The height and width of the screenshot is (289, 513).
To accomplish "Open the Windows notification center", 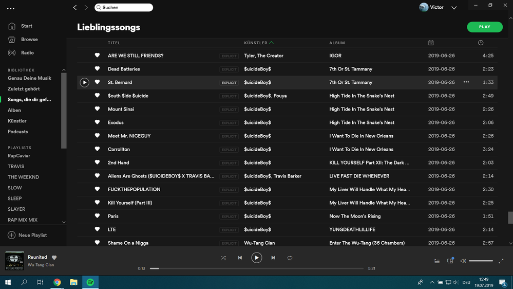I will (x=503, y=282).
